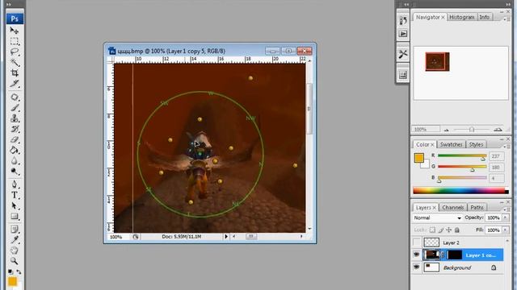
Task: Unlink the layer mask chain icon
Action: [443, 255]
